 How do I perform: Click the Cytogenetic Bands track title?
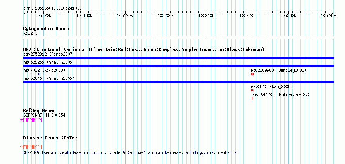46,29
